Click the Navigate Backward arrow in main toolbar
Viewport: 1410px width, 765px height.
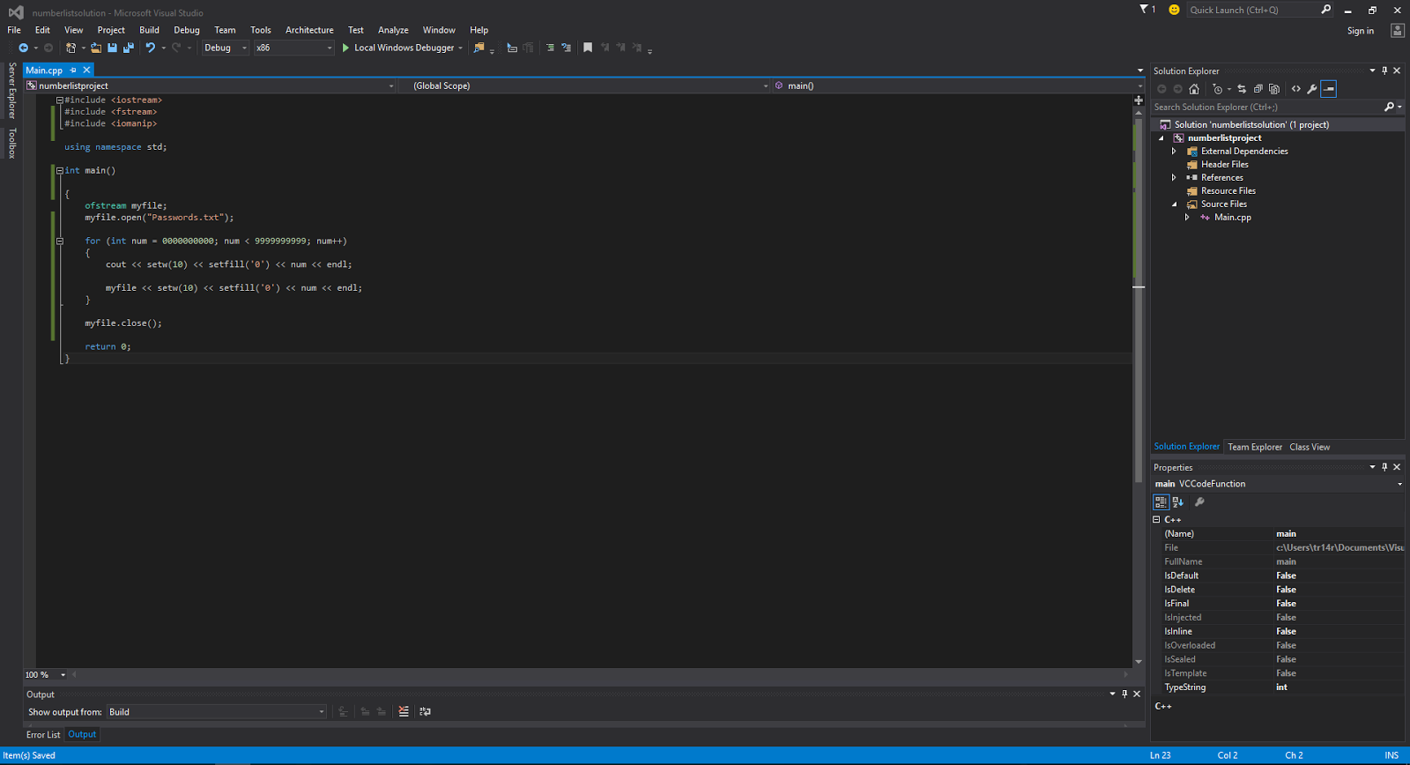[x=23, y=48]
